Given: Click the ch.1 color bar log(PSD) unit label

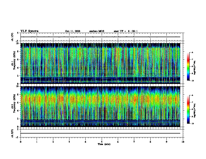Looking at the screenshot, I should (195, 68).
